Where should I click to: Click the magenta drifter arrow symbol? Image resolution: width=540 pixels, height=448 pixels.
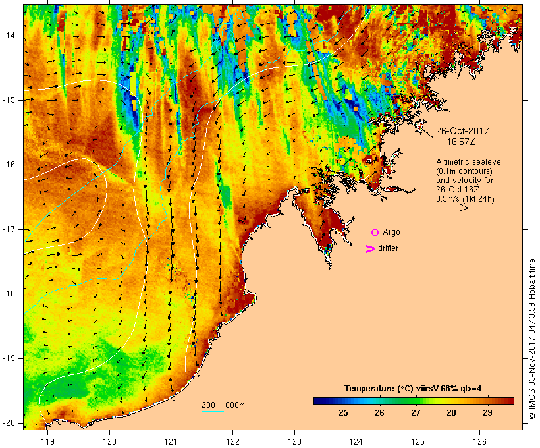point(371,249)
